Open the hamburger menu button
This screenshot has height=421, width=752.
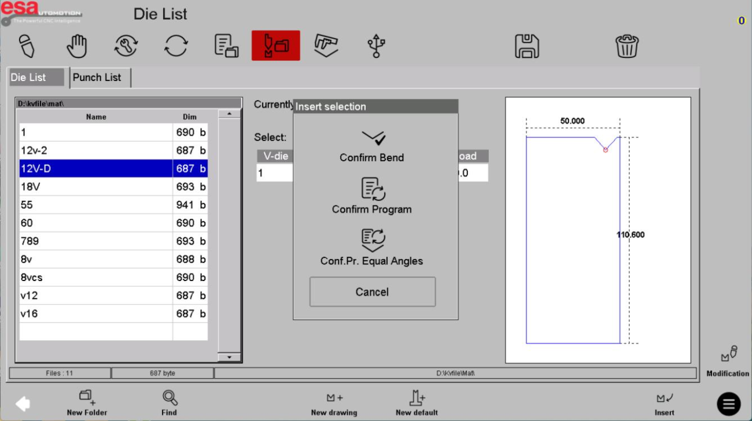pyautogui.click(x=728, y=403)
